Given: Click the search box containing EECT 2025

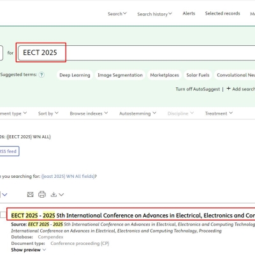Looking at the screenshot, I should (136, 53).
